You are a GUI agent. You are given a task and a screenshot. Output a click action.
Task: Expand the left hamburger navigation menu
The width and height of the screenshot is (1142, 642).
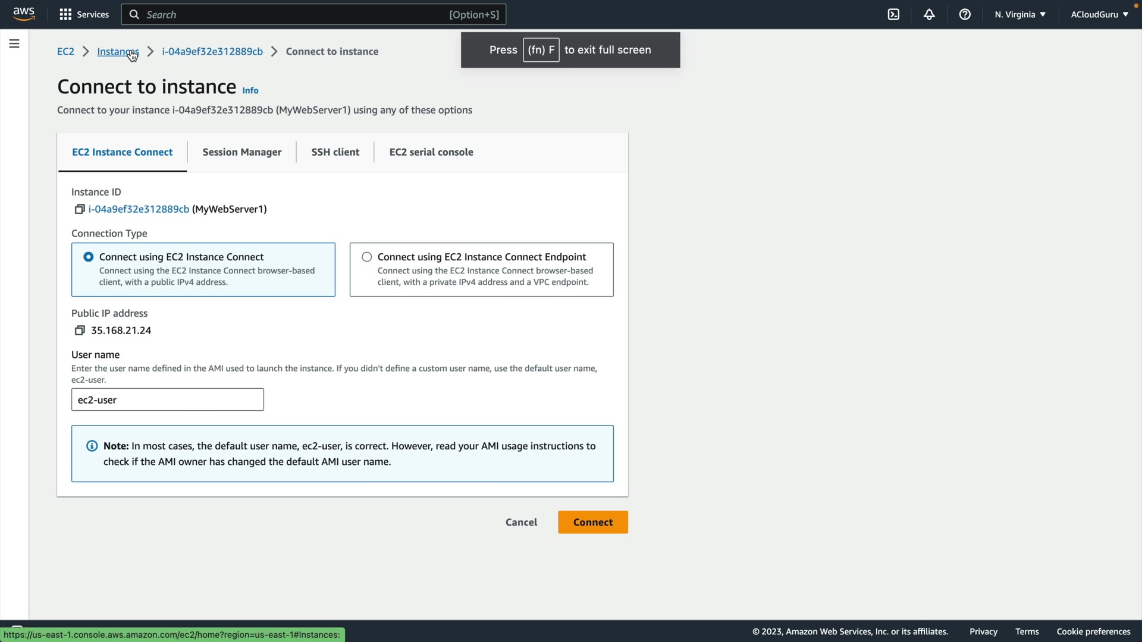(x=14, y=43)
